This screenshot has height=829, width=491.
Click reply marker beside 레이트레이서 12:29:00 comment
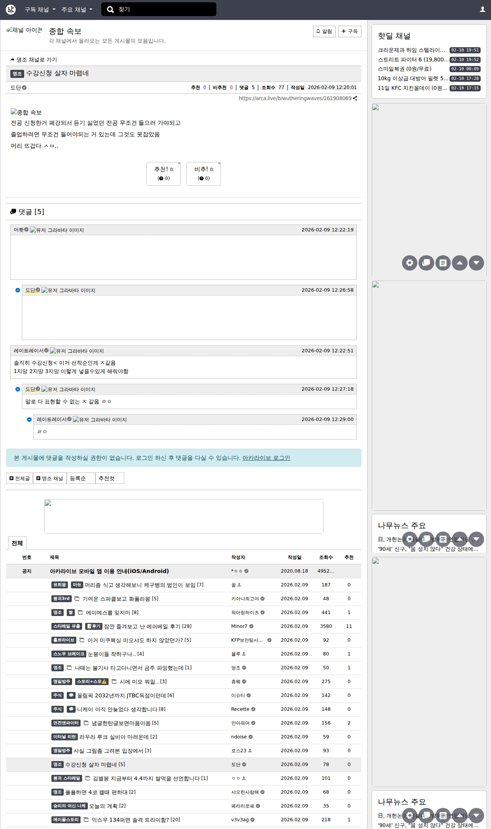click(29, 419)
